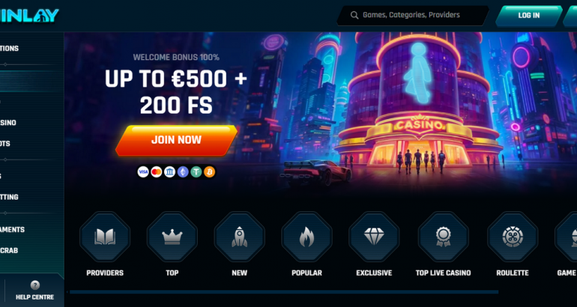Click the casino logo at top left
This screenshot has width=577, height=307.
coord(29,16)
